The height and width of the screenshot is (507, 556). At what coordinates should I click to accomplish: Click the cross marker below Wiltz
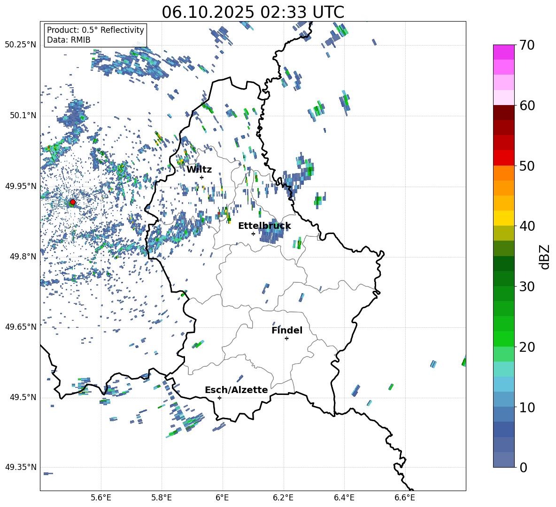201,177
